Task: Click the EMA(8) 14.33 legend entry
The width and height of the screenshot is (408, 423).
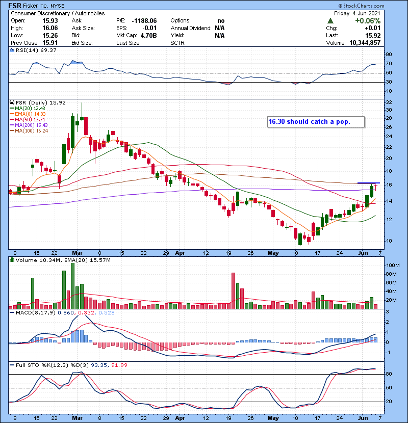Action: tap(28, 114)
